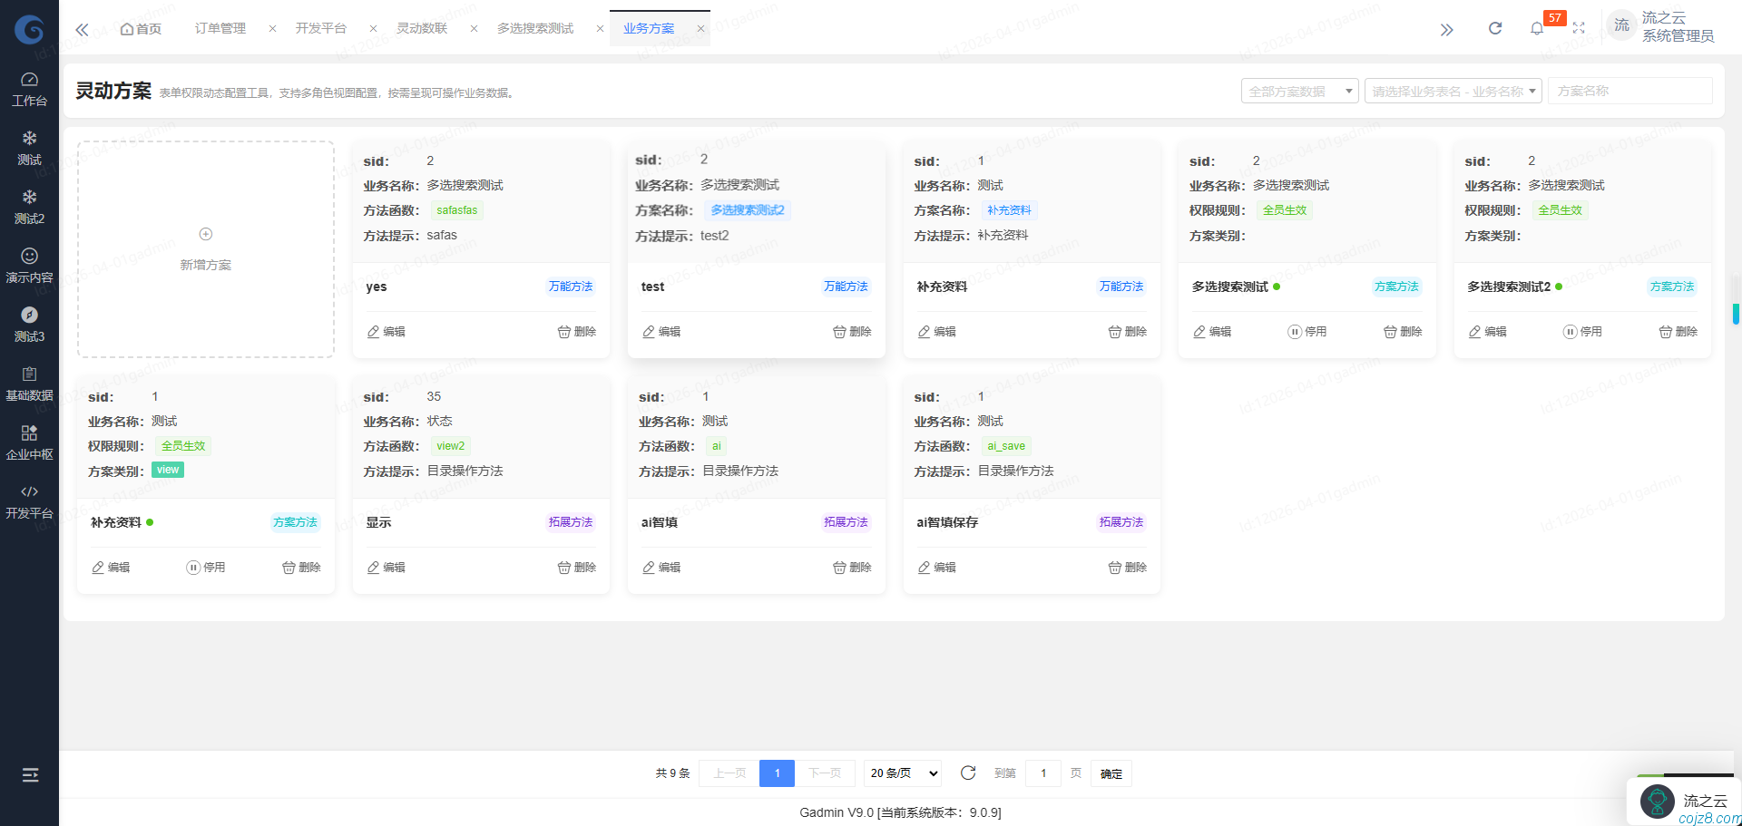Switch to the 订单管理 tab
Image resolution: width=1742 pixels, height=826 pixels.
pos(220,28)
